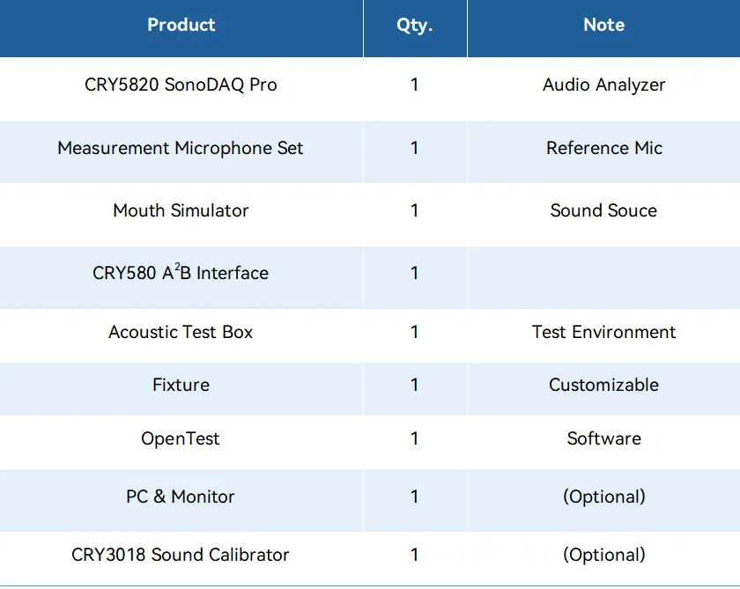Click the quantity for Mouth Simulator

point(414,210)
